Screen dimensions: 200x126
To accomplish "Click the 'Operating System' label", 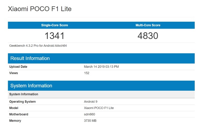I will click(22, 102).
